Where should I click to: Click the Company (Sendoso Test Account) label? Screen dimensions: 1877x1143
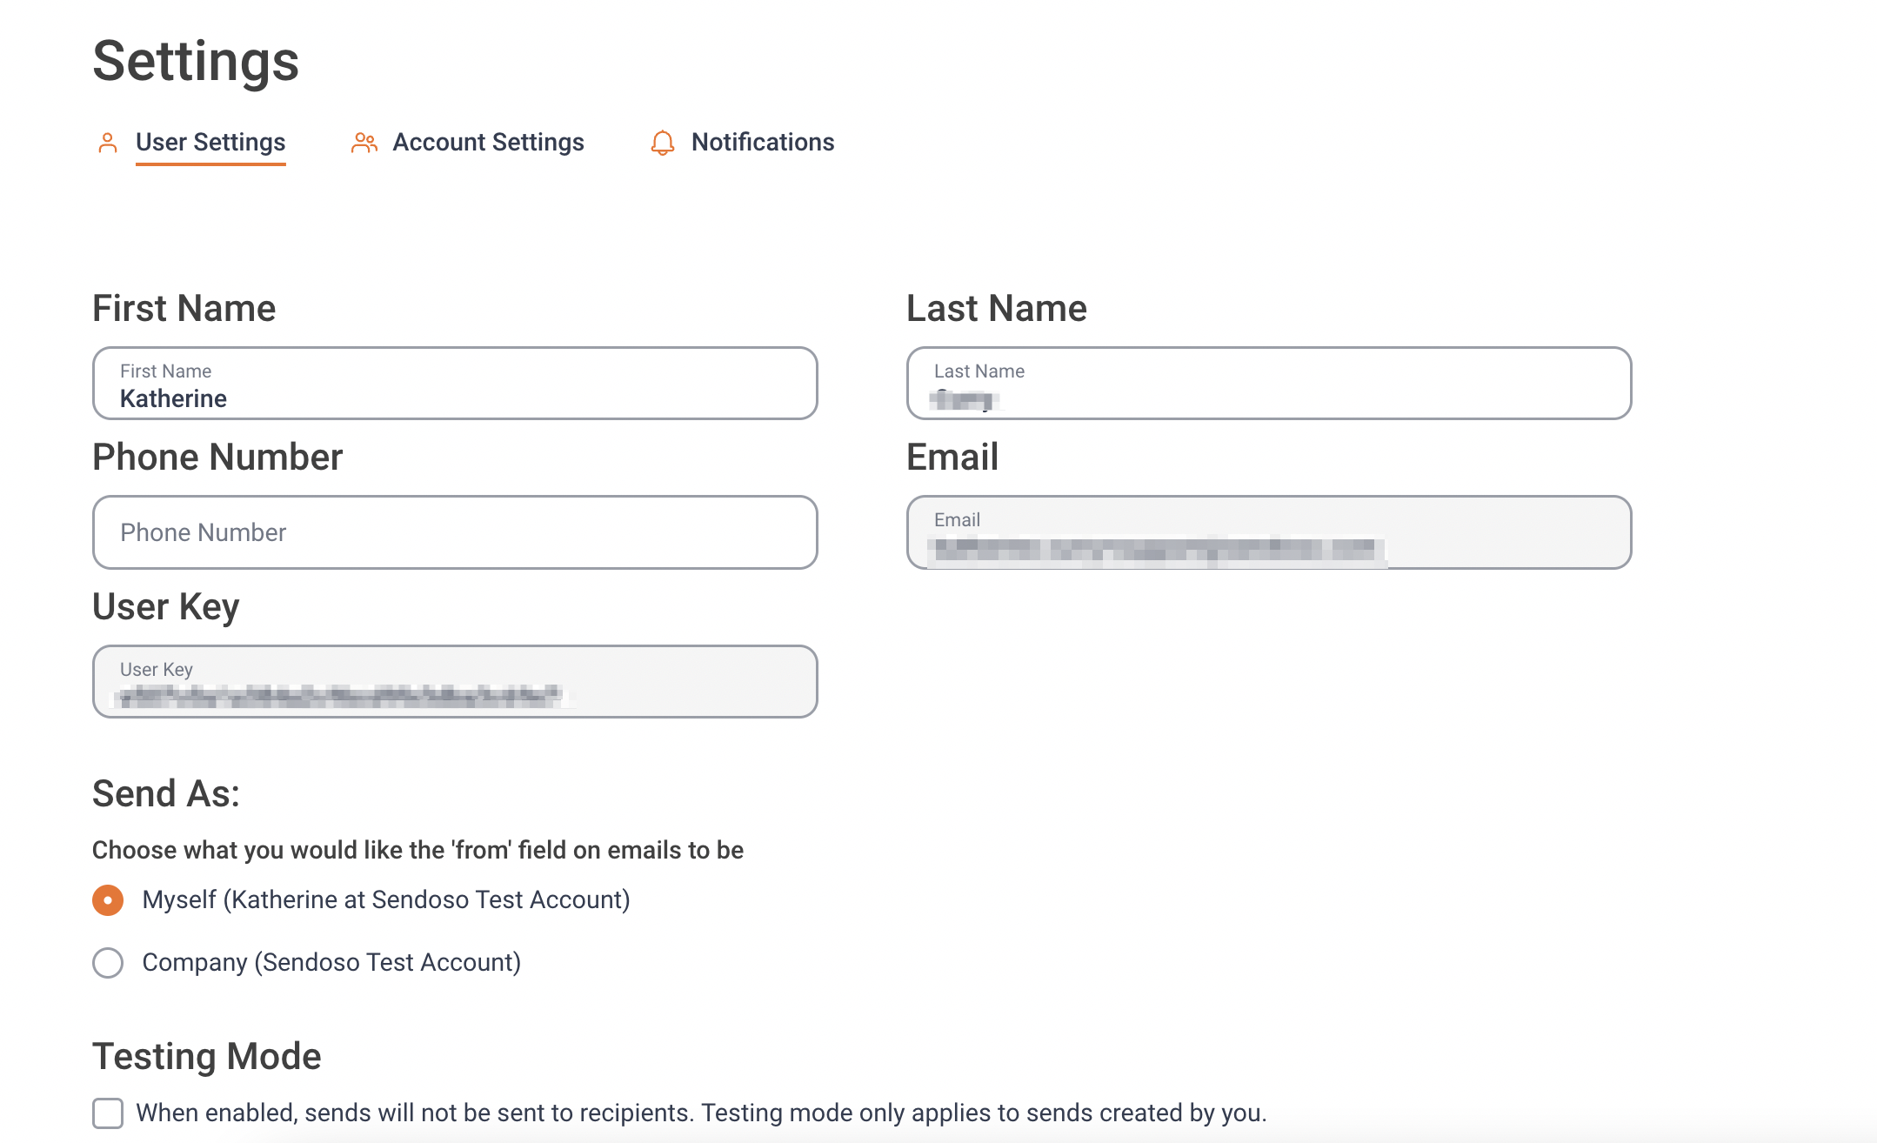tap(331, 962)
